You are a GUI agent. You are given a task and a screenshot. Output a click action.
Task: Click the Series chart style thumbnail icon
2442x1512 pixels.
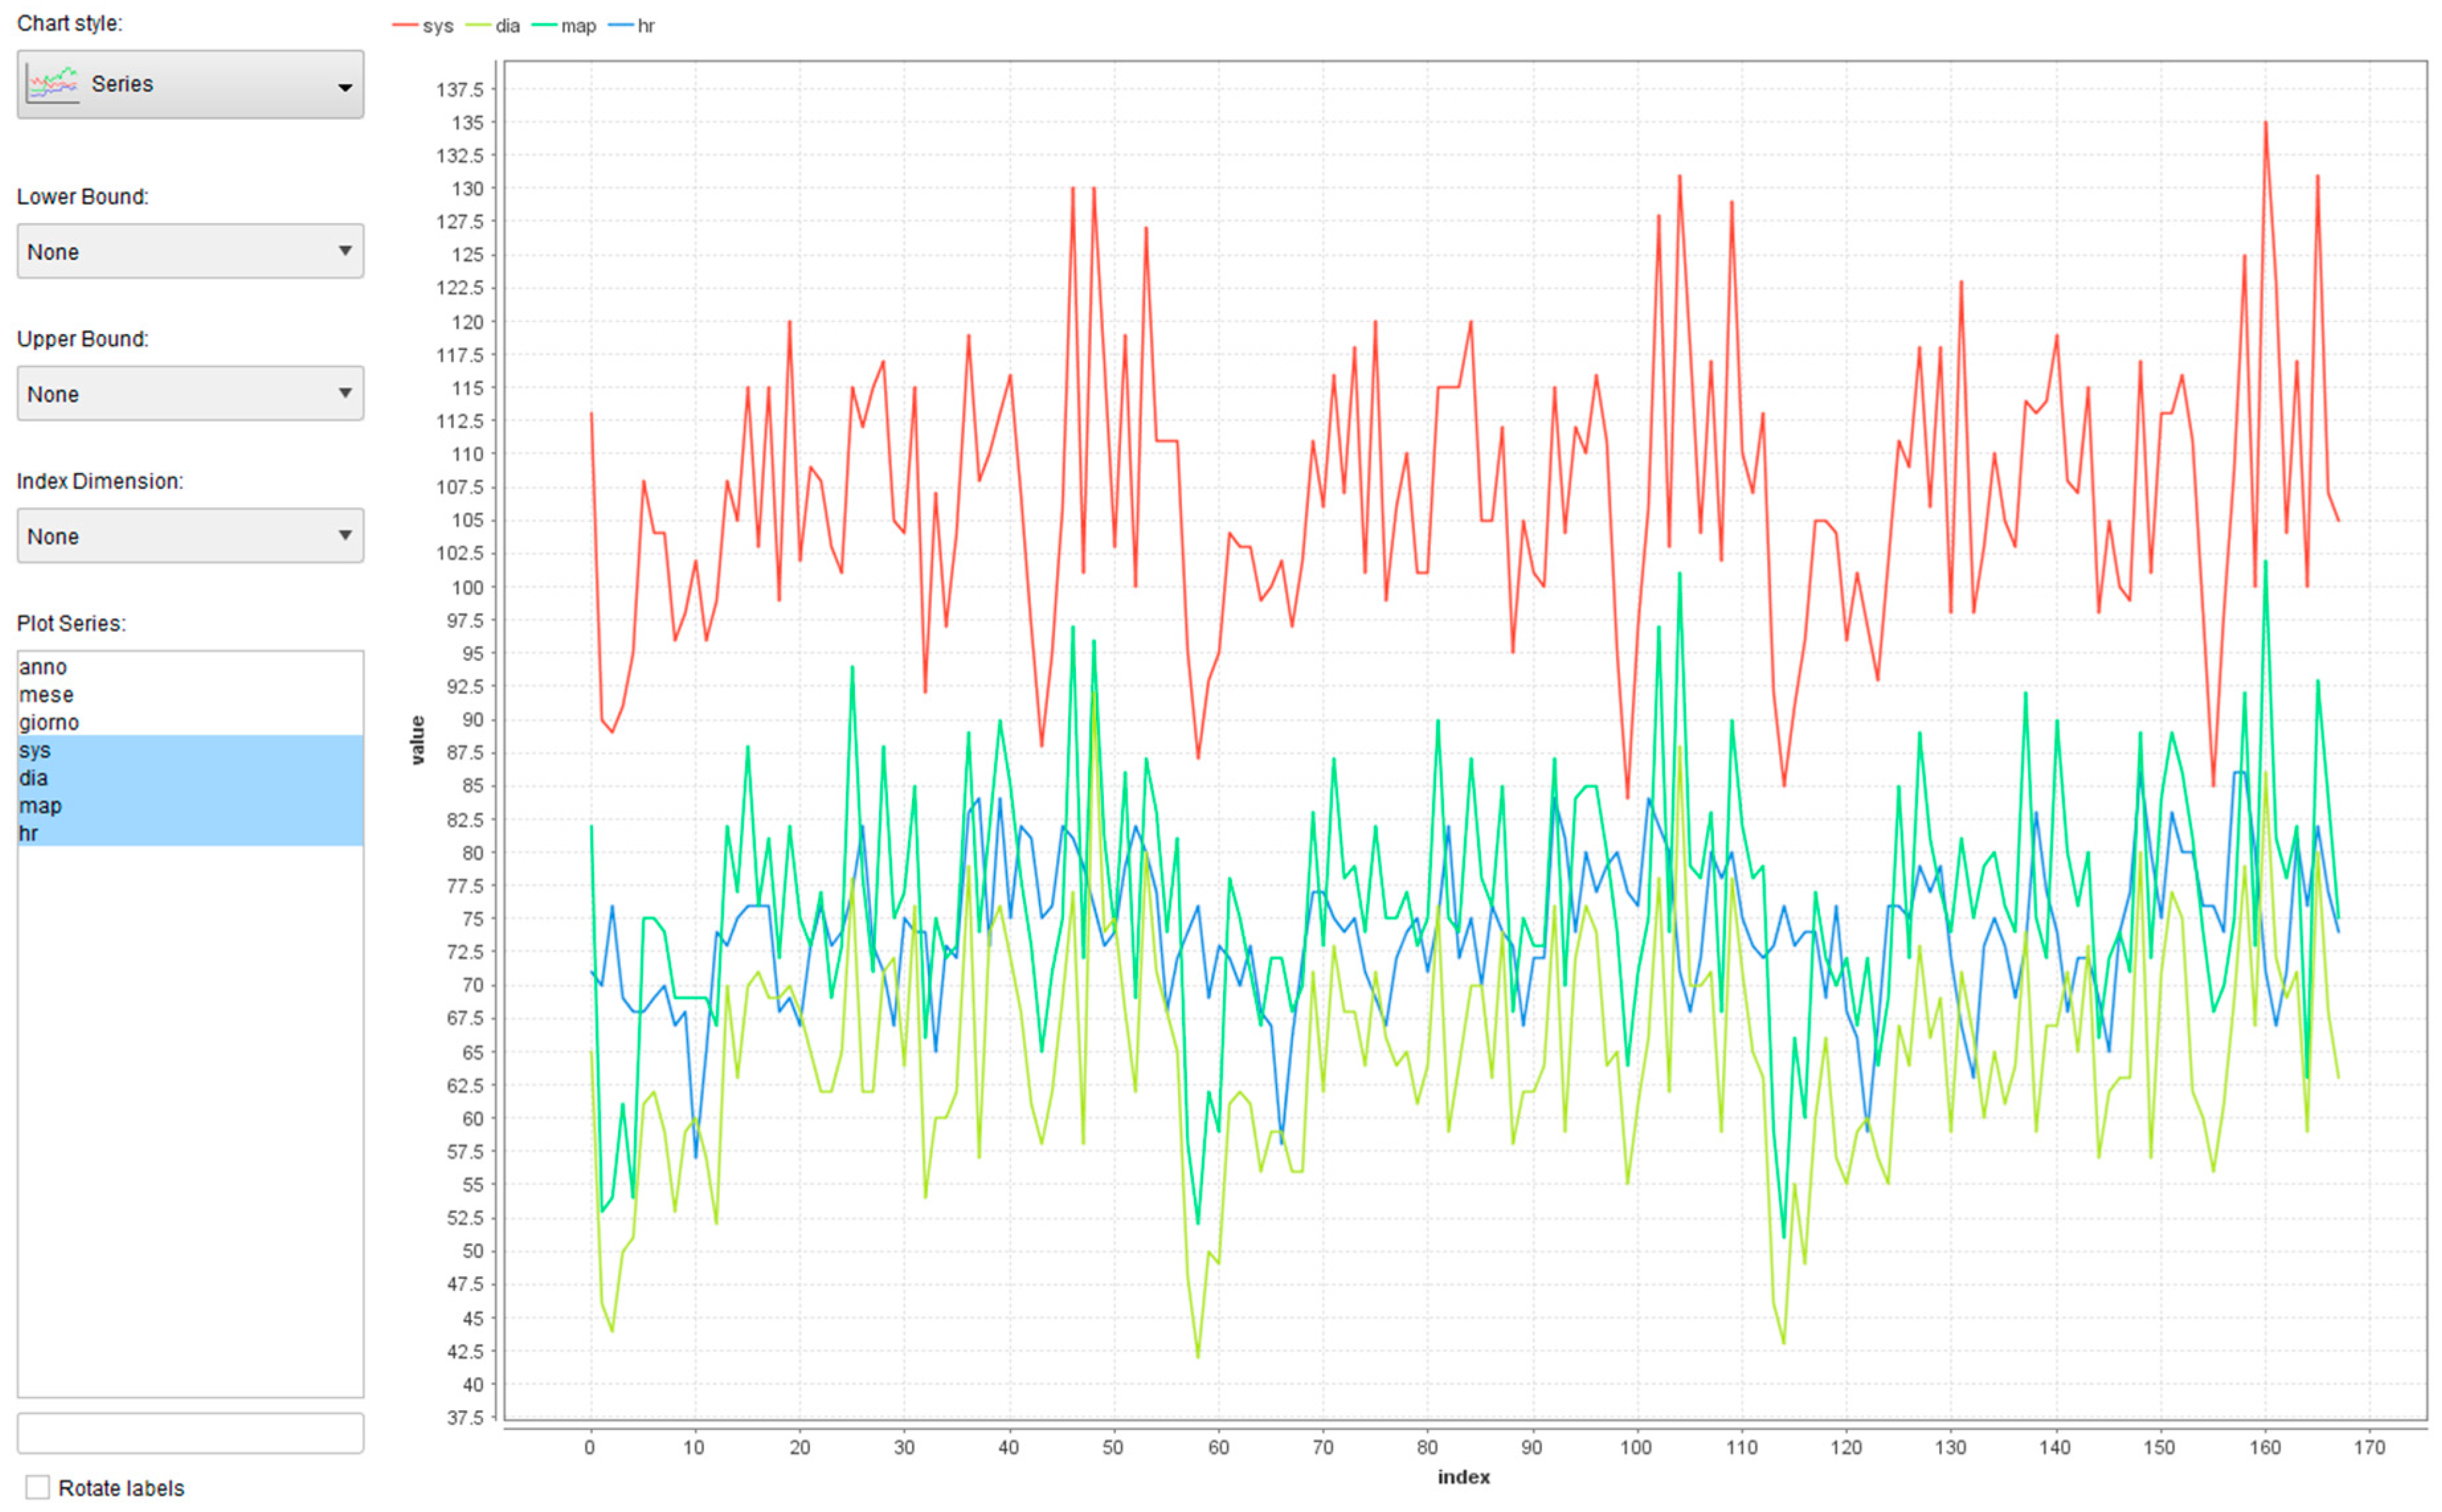[x=52, y=84]
